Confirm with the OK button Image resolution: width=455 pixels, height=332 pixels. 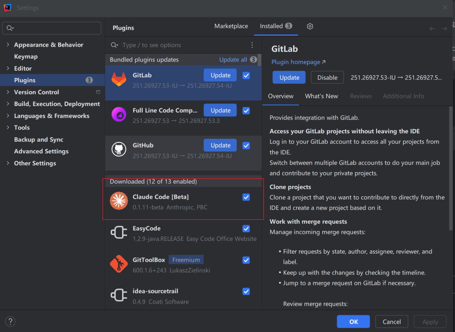click(353, 321)
